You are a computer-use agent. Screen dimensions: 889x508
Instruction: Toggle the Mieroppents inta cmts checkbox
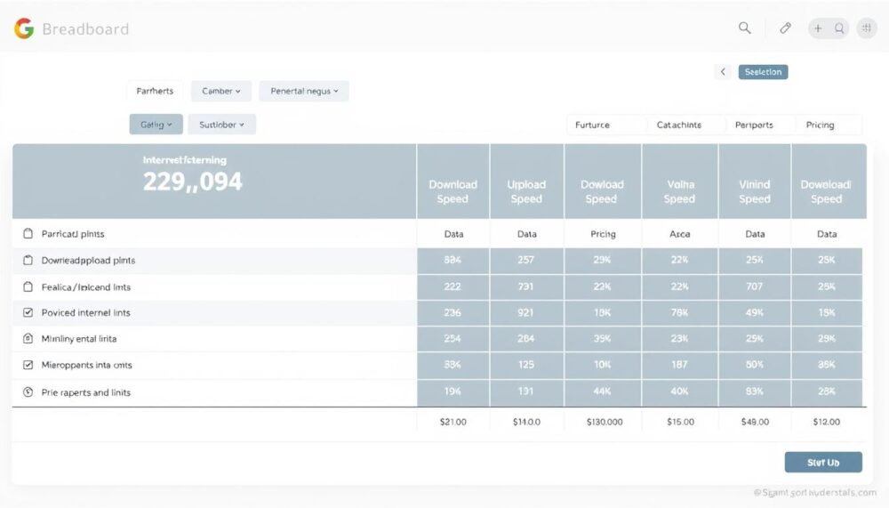(28, 365)
